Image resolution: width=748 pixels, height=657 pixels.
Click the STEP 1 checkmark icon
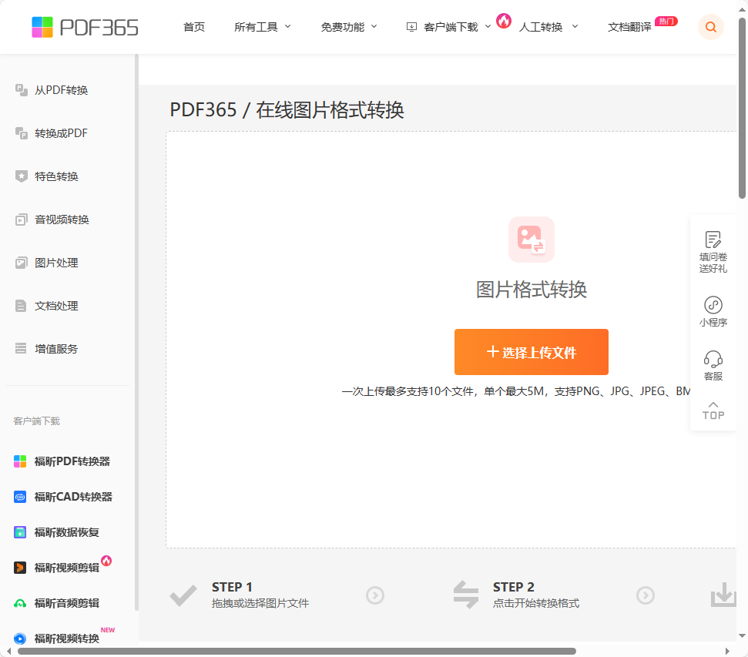coord(183,595)
